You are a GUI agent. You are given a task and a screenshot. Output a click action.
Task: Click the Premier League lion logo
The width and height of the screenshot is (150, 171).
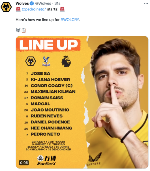click(x=66, y=61)
